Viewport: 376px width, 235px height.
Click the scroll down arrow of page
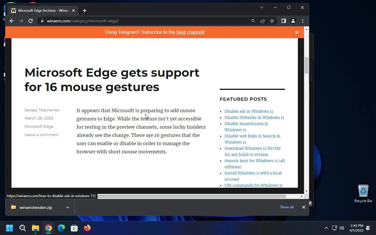tap(306, 191)
